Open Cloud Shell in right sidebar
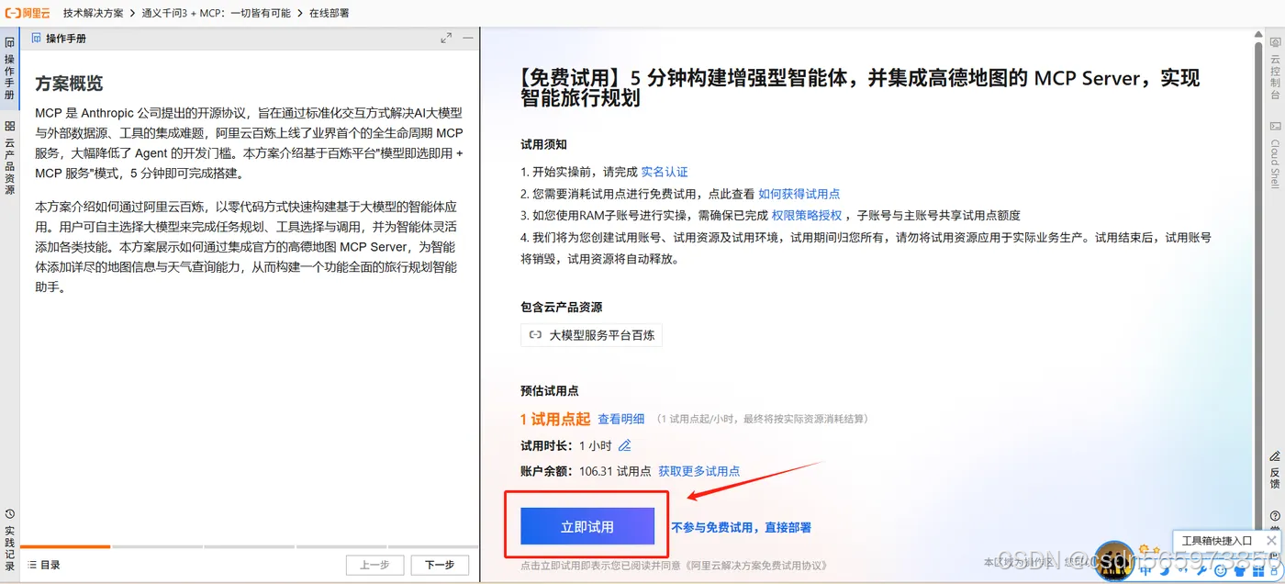 click(x=1275, y=154)
